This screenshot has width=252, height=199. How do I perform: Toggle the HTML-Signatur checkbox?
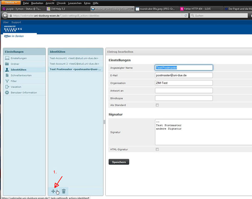point(157,149)
